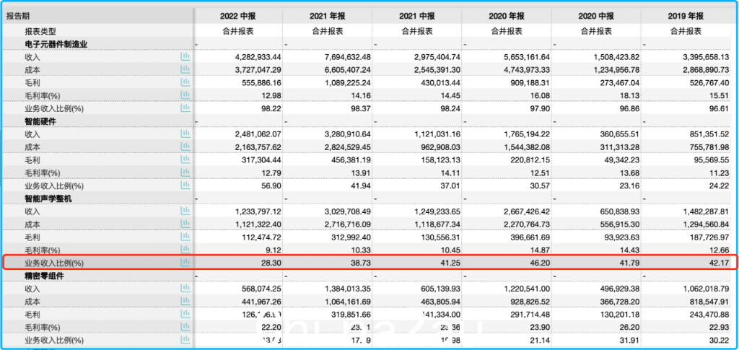This screenshot has height=350, width=739.
Task: Select the 精密零组件 section heading
Action: point(44,276)
